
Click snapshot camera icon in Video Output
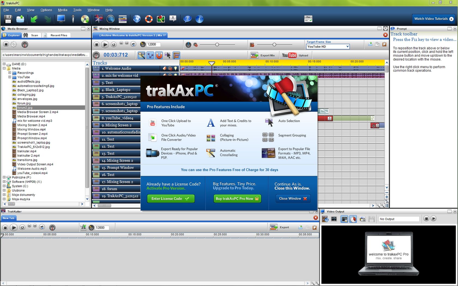tap(362, 219)
